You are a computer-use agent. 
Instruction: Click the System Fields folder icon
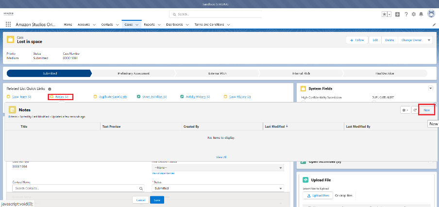303,89
